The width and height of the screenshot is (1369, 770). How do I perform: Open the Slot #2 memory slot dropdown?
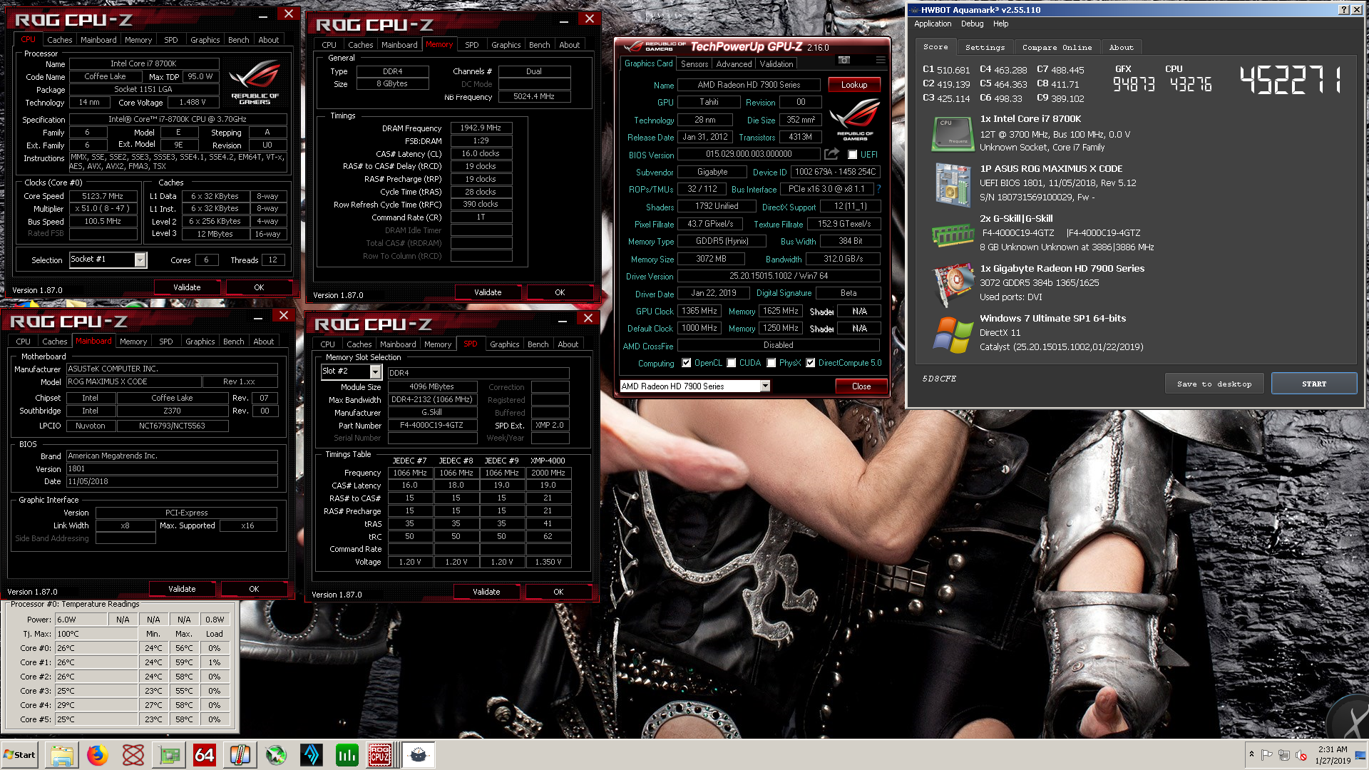[x=375, y=371]
